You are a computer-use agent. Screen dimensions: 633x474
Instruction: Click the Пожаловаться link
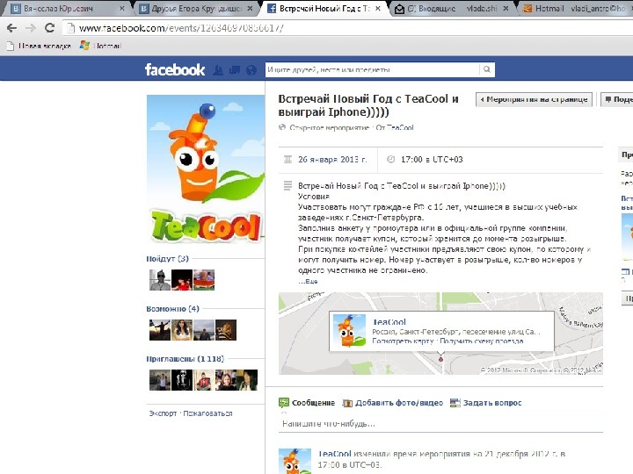pyautogui.click(x=207, y=413)
